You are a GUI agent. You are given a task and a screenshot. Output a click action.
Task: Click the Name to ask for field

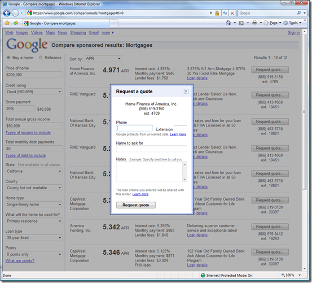click(x=151, y=149)
